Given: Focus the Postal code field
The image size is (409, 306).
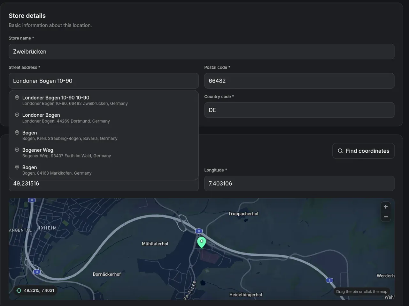Looking at the screenshot, I should 299,81.
